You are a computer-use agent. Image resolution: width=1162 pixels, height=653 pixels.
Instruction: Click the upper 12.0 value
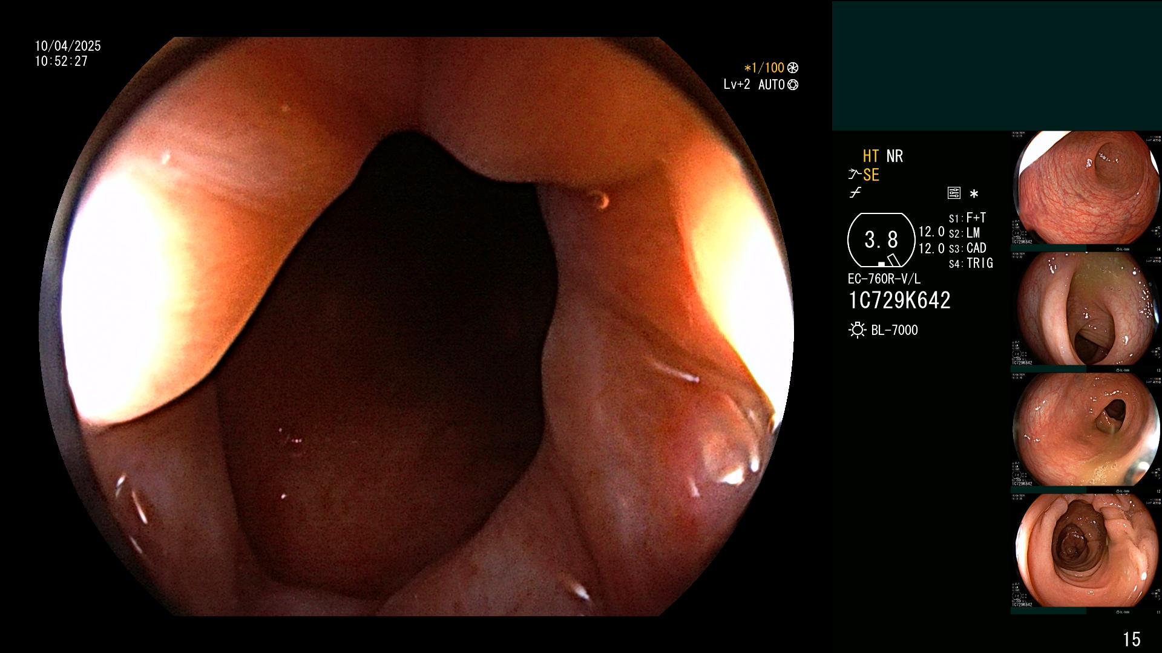click(931, 232)
